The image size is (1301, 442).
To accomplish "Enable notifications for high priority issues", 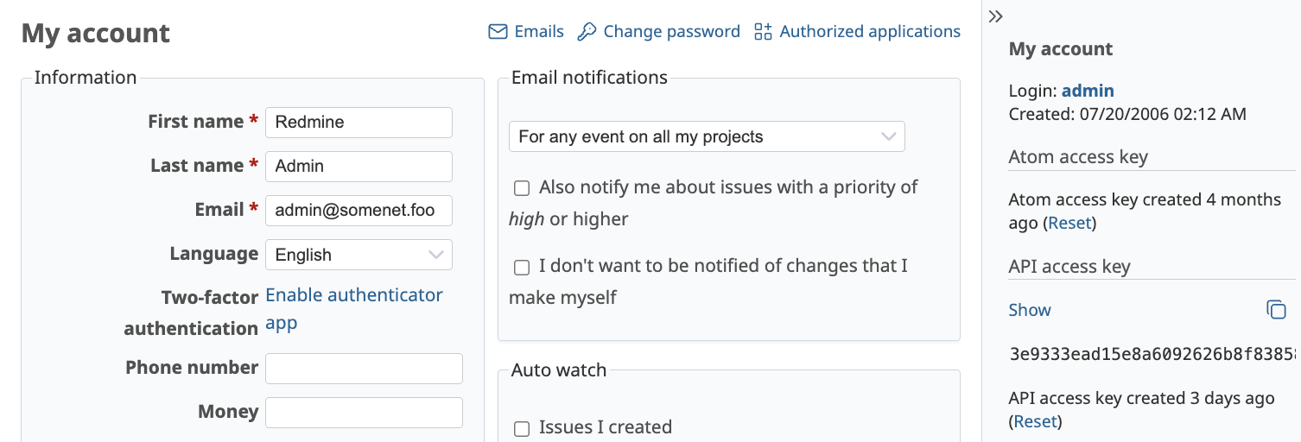I will (x=522, y=188).
